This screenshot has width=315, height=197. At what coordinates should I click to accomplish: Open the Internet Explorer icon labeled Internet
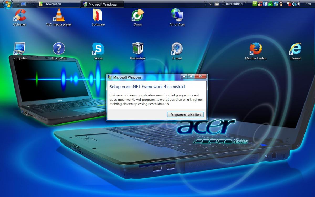pyautogui.click(x=295, y=51)
